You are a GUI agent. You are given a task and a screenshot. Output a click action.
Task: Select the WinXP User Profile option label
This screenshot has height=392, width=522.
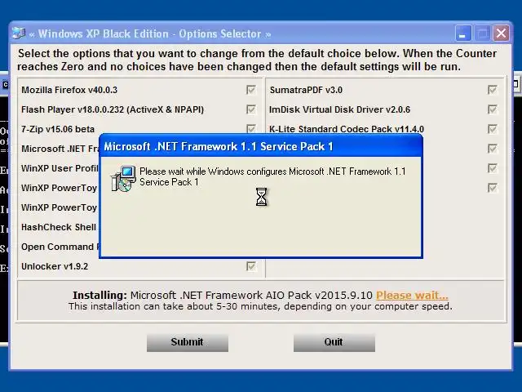(60, 168)
